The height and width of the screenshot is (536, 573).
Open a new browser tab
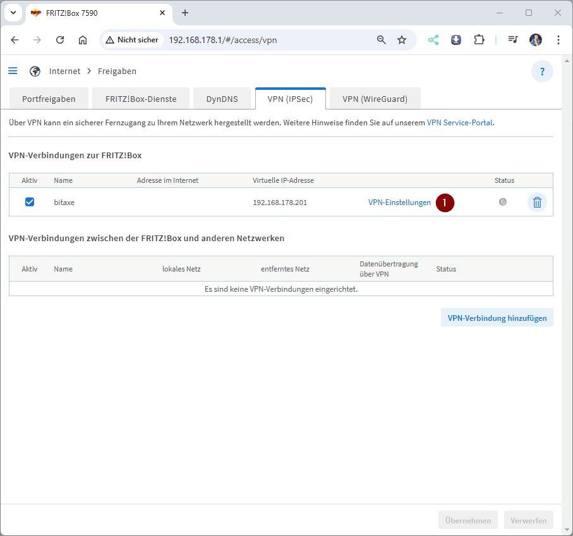coord(185,13)
